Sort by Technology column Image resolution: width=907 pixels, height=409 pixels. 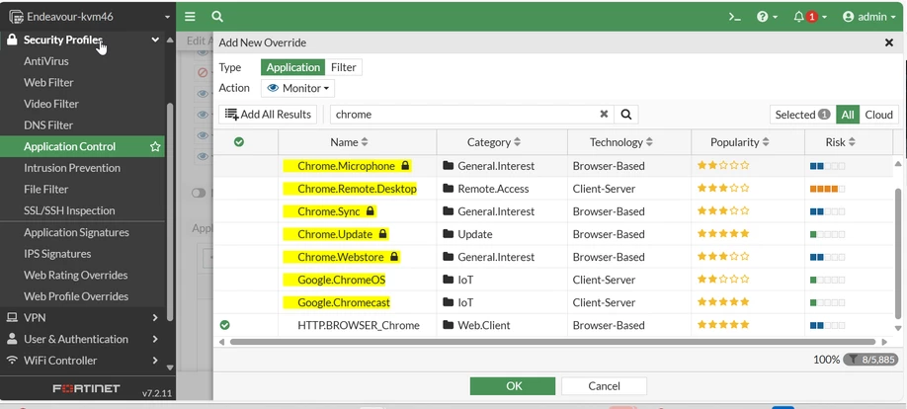pyautogui.click(x=621, y=142)
